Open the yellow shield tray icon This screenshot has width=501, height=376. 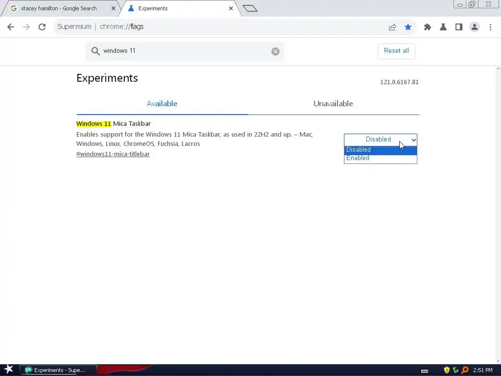point(447,370)
